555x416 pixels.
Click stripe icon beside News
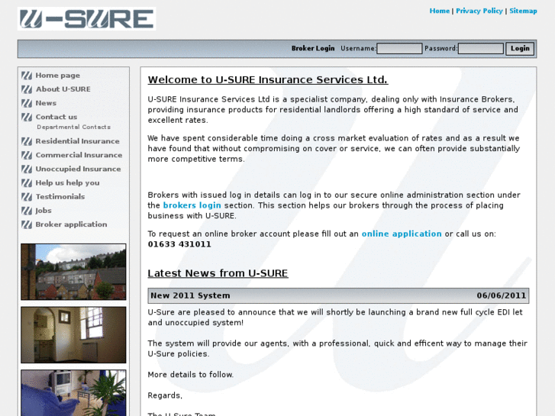tap(27, 103)
